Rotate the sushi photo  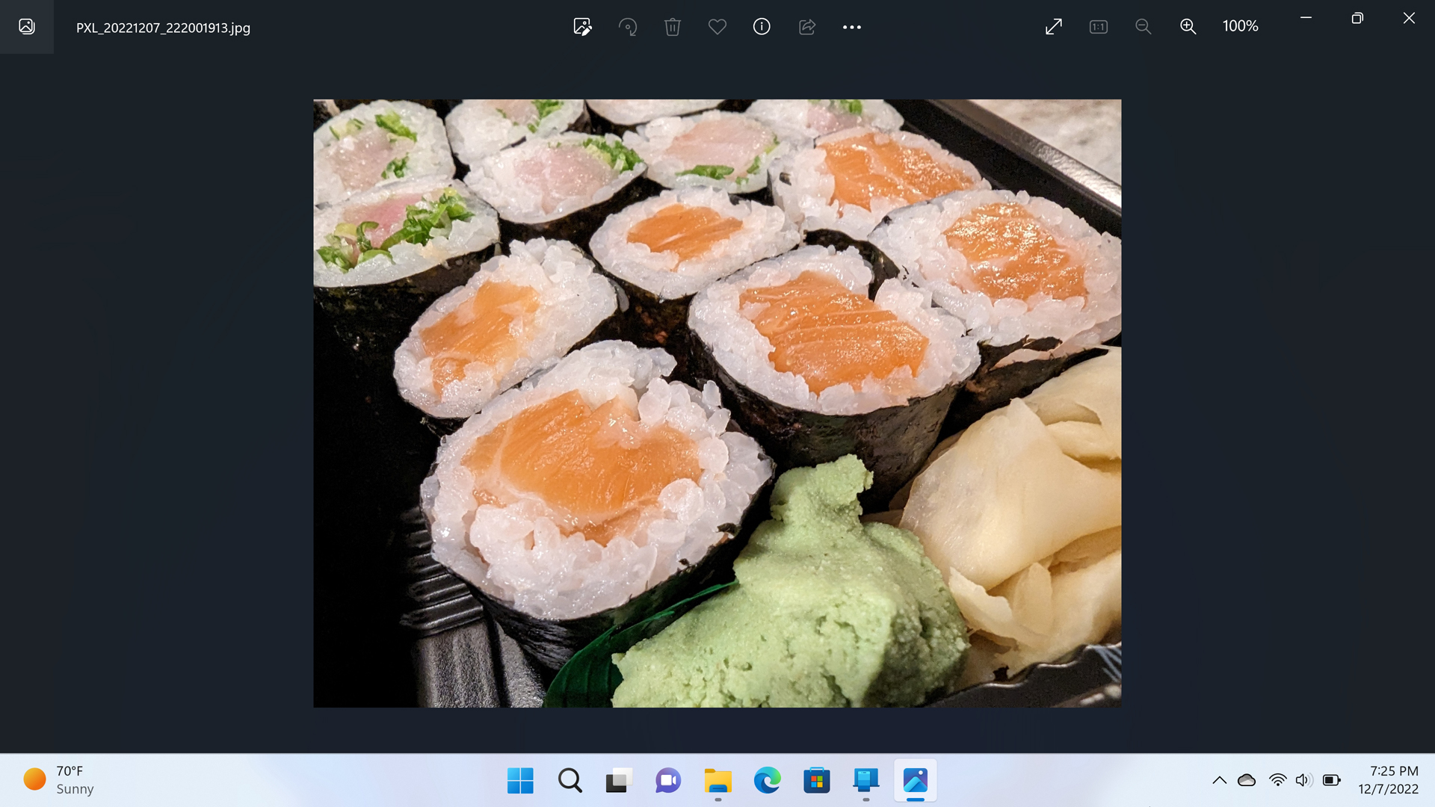[628, 27]
